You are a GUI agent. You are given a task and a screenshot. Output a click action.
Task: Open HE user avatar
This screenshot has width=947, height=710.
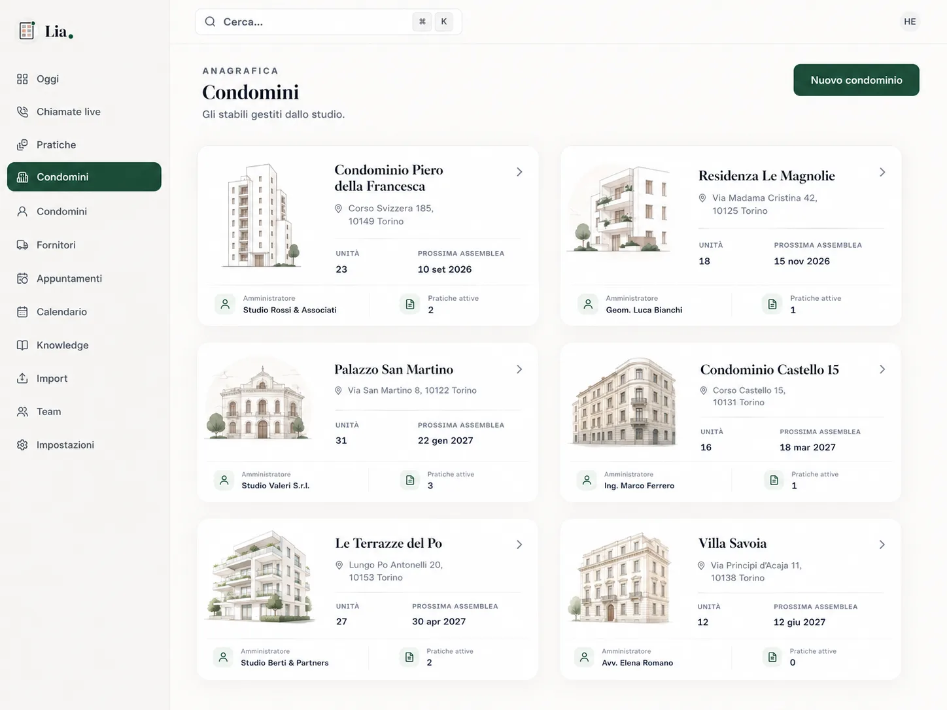coord(910,22)
